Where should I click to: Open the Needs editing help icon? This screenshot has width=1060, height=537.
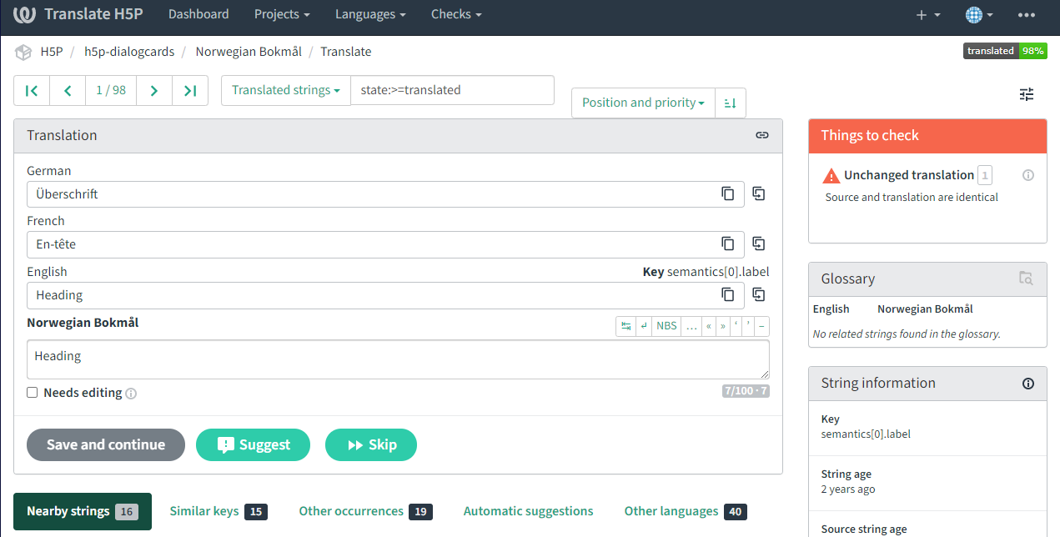(x=131, y=394)
